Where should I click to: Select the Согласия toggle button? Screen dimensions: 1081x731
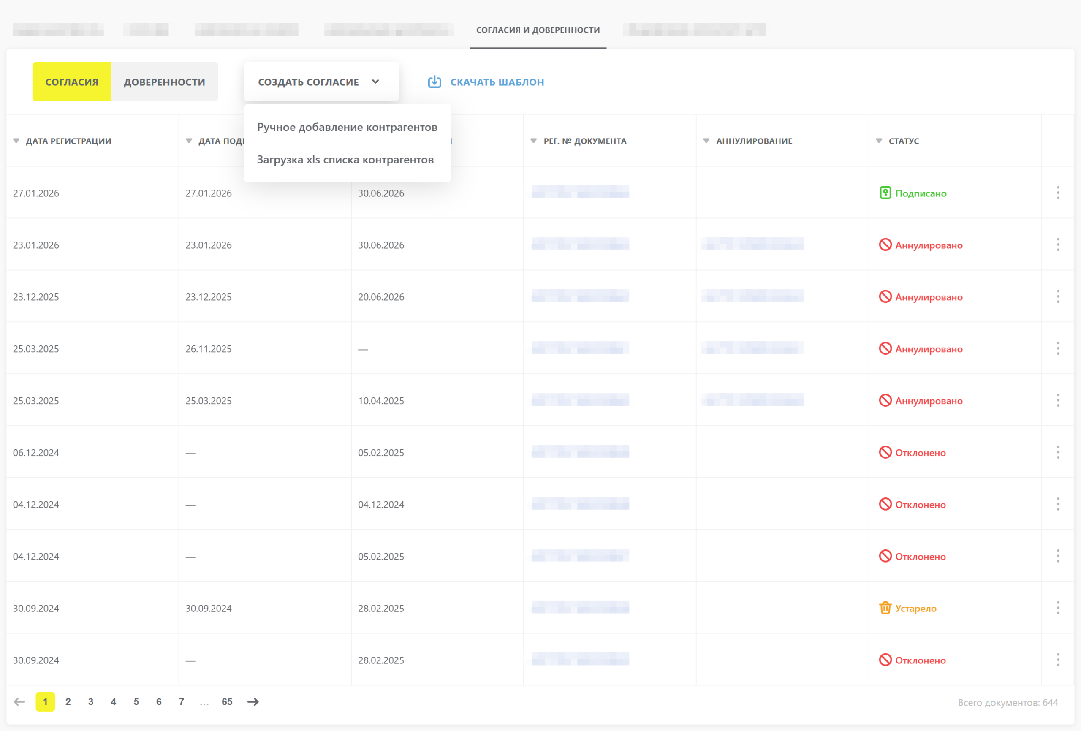pyautogui.click(x=72, y=82)
